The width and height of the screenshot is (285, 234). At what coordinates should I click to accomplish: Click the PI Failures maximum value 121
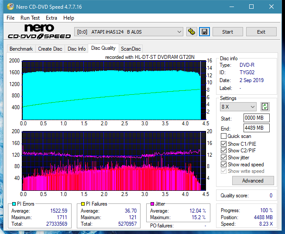coord(133,217)
